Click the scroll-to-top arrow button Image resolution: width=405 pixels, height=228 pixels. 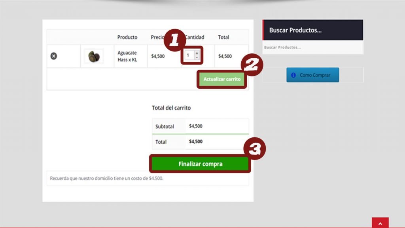click(380, 223)
